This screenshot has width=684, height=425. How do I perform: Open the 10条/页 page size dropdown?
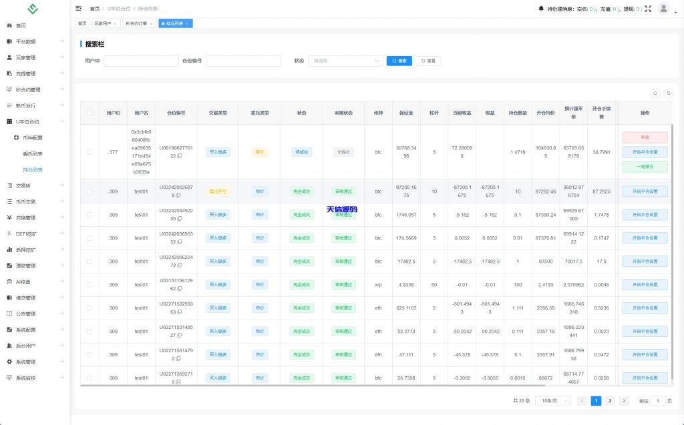(x=552, y=401)
